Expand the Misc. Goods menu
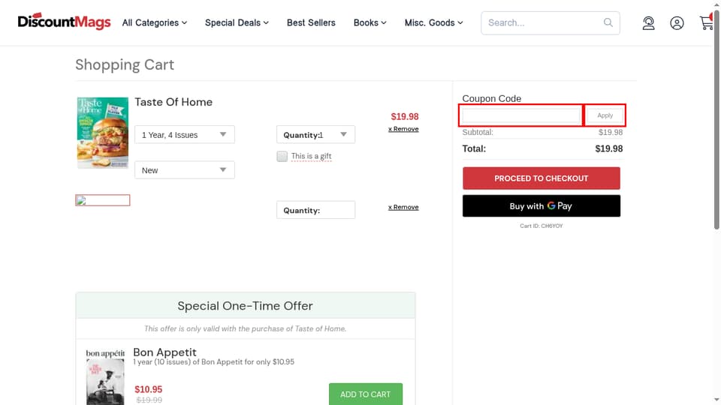This screenshot has height=405, width=721. 433,22
